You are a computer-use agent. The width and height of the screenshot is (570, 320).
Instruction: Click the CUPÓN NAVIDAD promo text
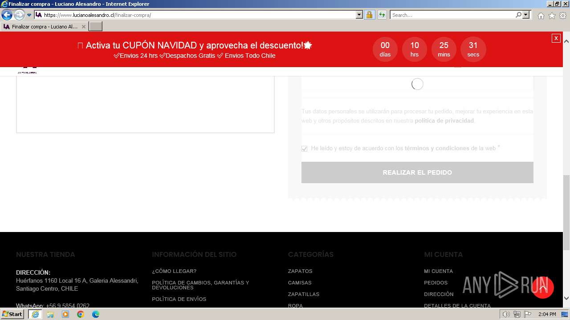tap(195, 45)
